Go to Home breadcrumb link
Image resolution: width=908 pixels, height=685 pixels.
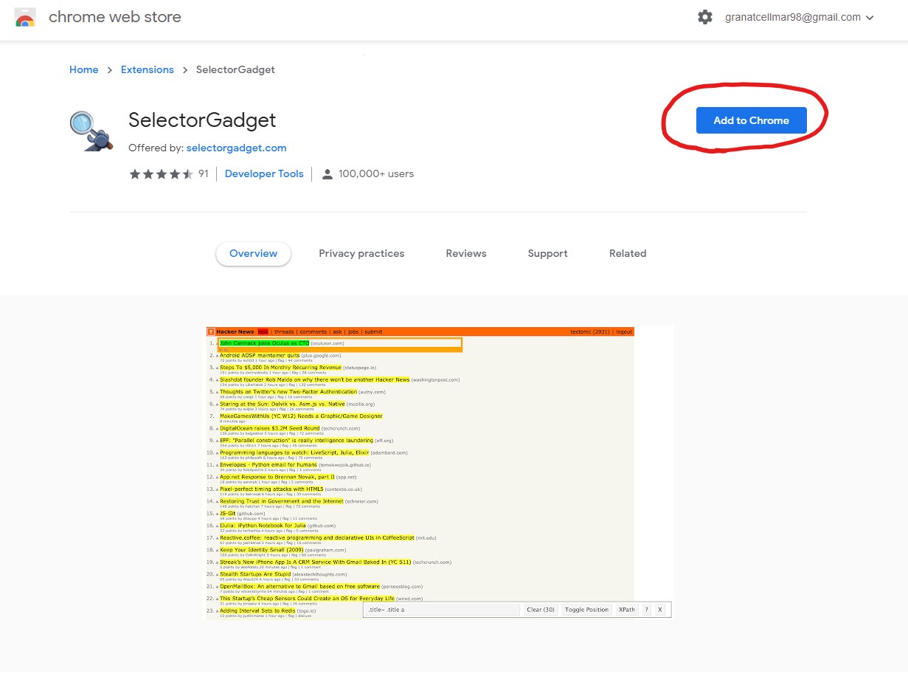[x=84, y=69]
